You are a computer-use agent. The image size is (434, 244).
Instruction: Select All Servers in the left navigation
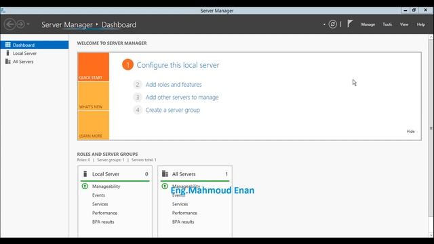(35, 62)
